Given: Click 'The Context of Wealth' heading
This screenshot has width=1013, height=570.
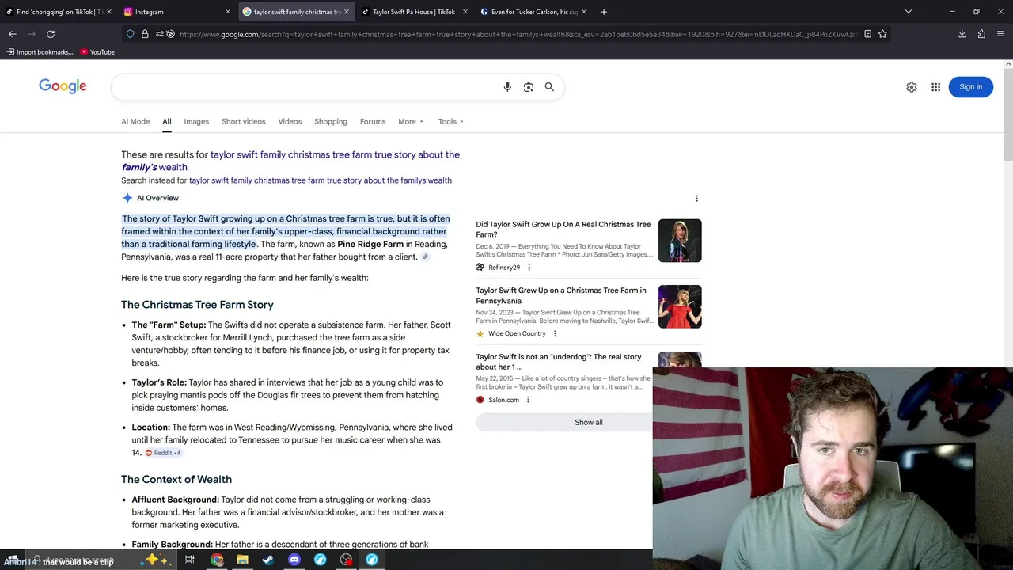Looking at the screenshot, I should click(176, 479).
